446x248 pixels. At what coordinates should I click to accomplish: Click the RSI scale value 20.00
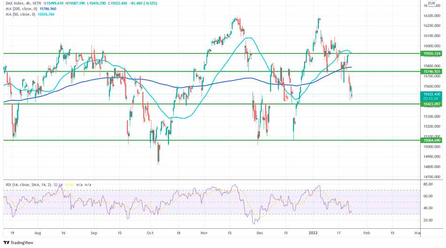428,220
